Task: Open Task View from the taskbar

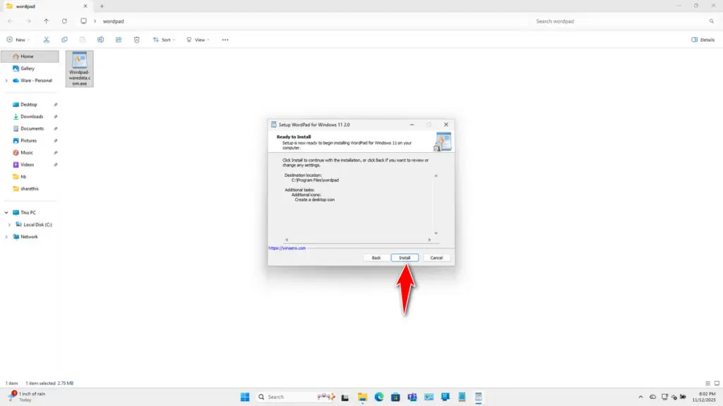Action: pos(344,397)
